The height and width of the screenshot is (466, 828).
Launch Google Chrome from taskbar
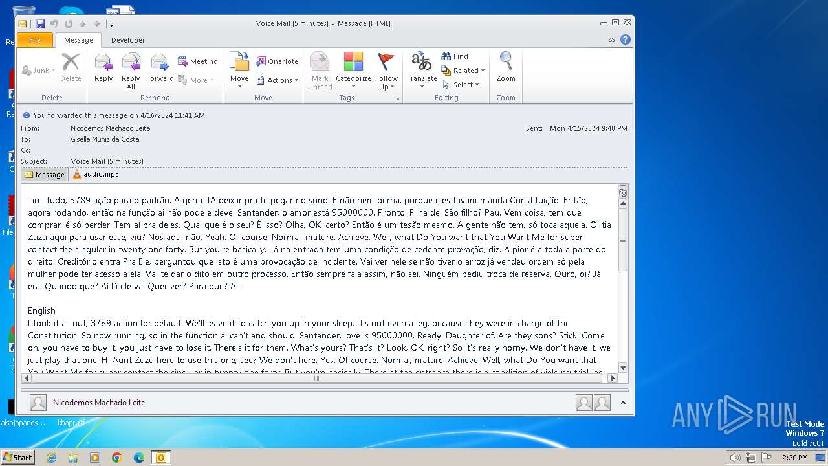point(117,458)
